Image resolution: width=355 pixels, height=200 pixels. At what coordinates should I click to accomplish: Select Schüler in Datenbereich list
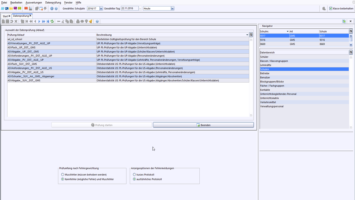pos(304,57)
